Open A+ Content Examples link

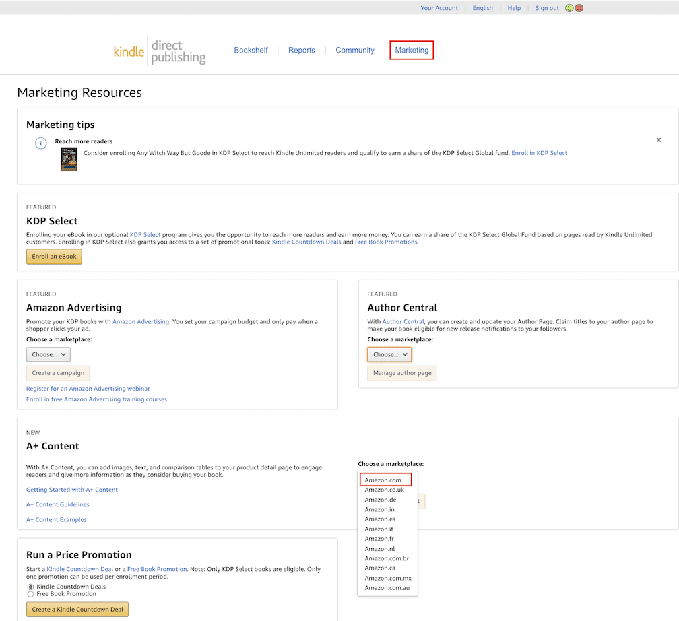(57, 520)
